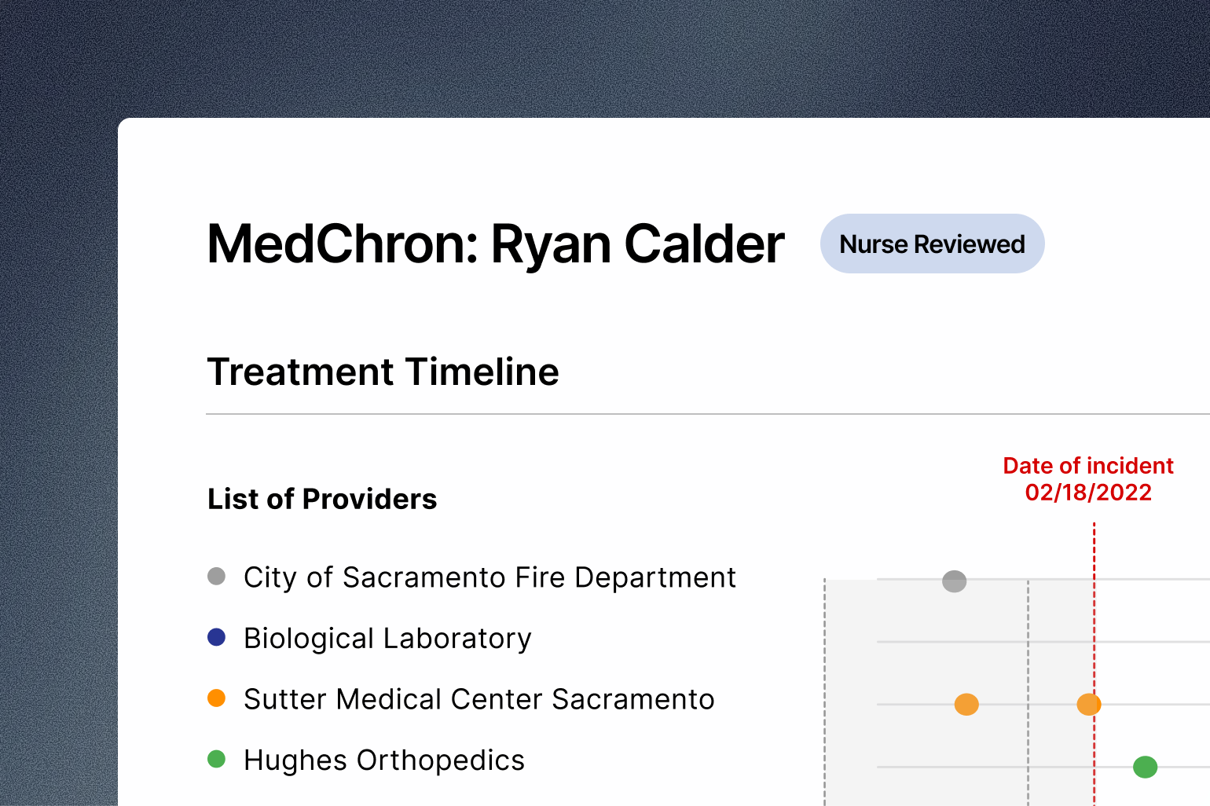Click the List of Providers heading
The image size is (1210, 806).
[x=322, y=499]
